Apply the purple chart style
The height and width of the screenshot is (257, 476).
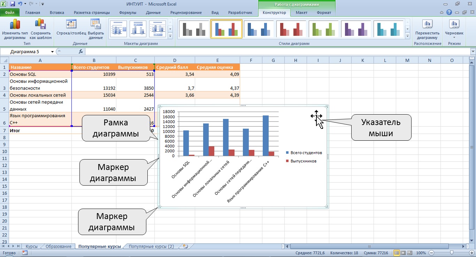coord(356,29)
